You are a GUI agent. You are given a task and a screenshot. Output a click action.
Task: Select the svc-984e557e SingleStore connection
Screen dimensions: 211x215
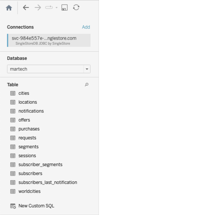(x=49, y=40)
